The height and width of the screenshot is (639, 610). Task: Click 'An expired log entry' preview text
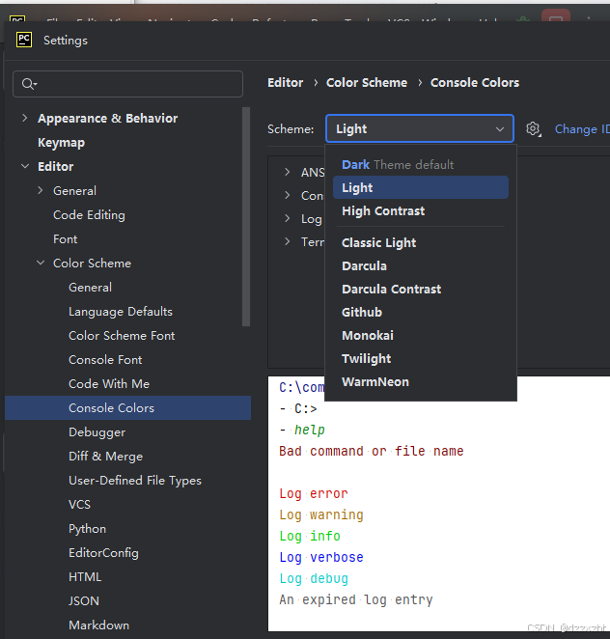click(x=356, y=599)
